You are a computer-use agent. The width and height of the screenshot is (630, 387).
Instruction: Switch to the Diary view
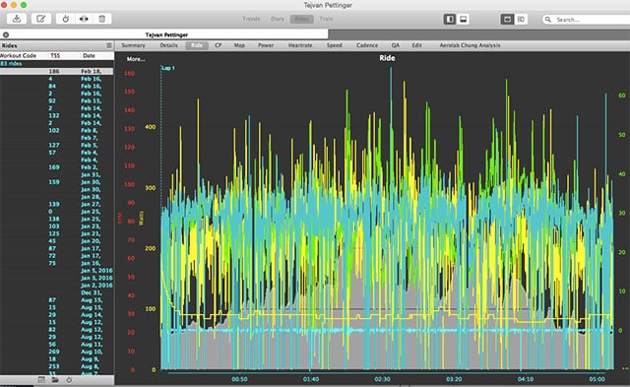click(x=278, y=19)
